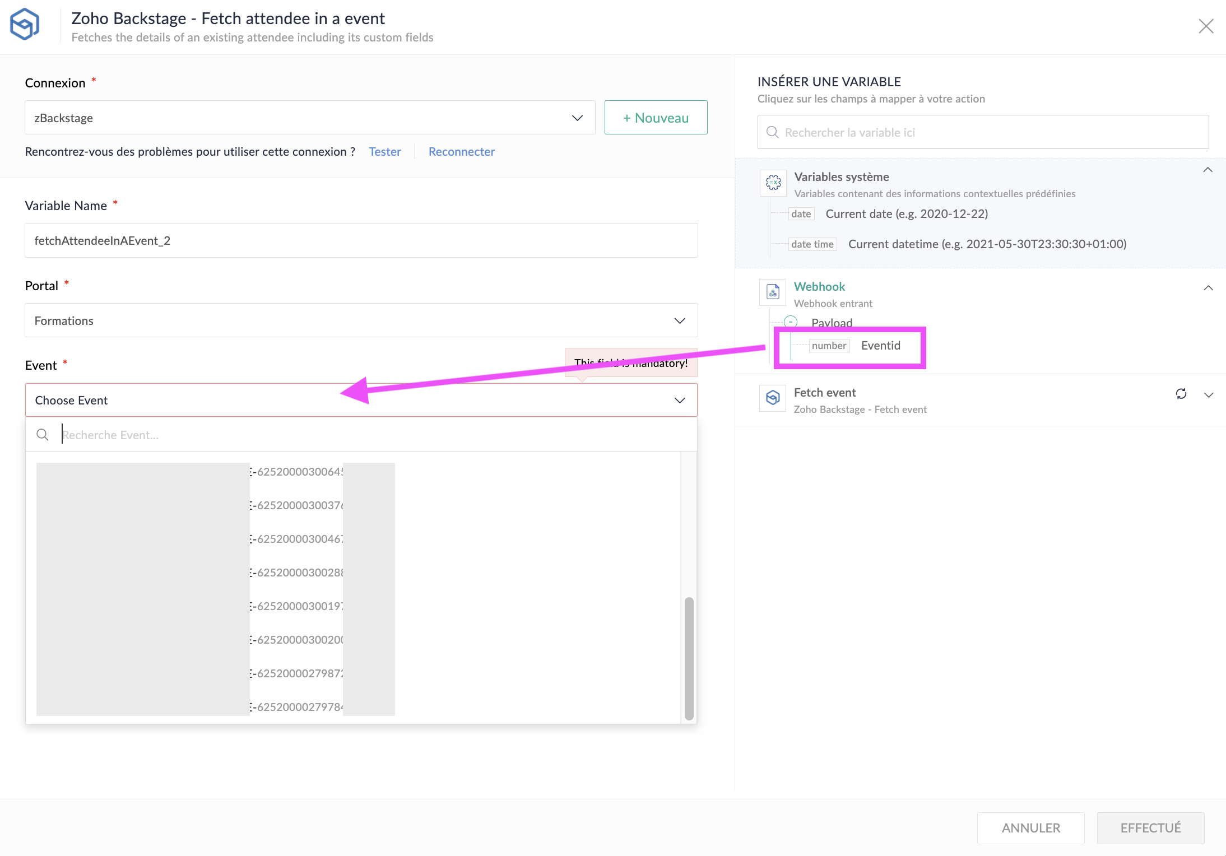Collapse the Payload tree node
This screenshot has width=1226, height=856.
coord(791,322)
